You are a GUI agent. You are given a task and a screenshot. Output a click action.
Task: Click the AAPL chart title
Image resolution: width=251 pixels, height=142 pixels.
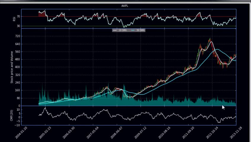point(125,6)
